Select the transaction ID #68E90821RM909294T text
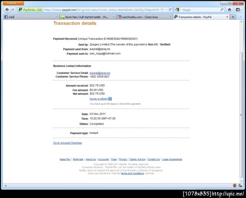The height and width of the screenshot is (198, 246). click(122, 39)
